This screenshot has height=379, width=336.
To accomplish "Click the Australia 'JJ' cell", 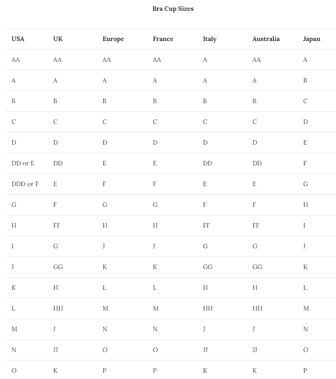I will pyautogui.click(x=254, y=350).
